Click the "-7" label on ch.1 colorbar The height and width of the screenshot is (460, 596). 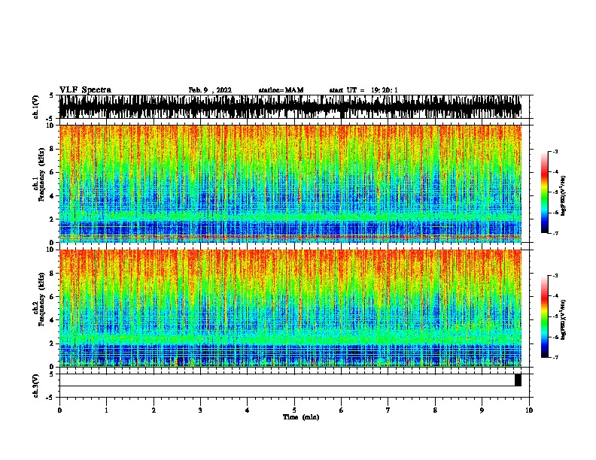point(555,233)
